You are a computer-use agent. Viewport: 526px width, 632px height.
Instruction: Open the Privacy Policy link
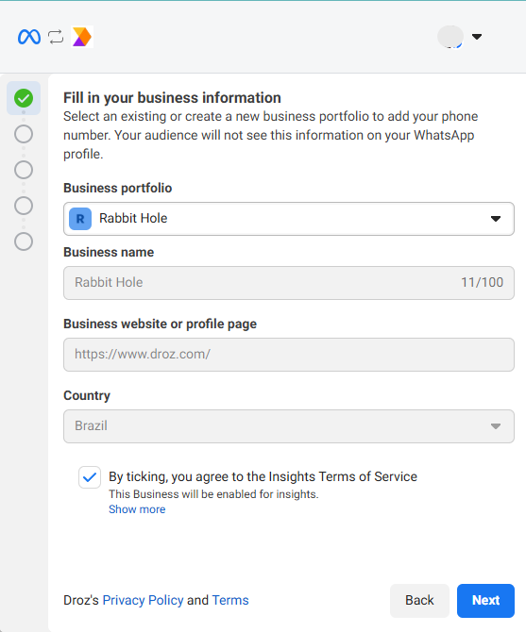[143, 600]
